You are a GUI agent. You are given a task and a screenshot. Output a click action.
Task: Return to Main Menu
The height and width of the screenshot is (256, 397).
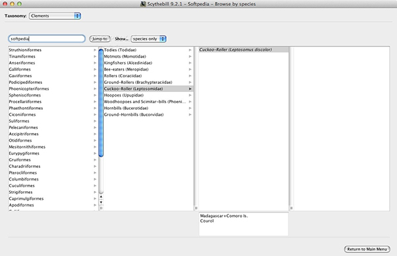point(367,249)
